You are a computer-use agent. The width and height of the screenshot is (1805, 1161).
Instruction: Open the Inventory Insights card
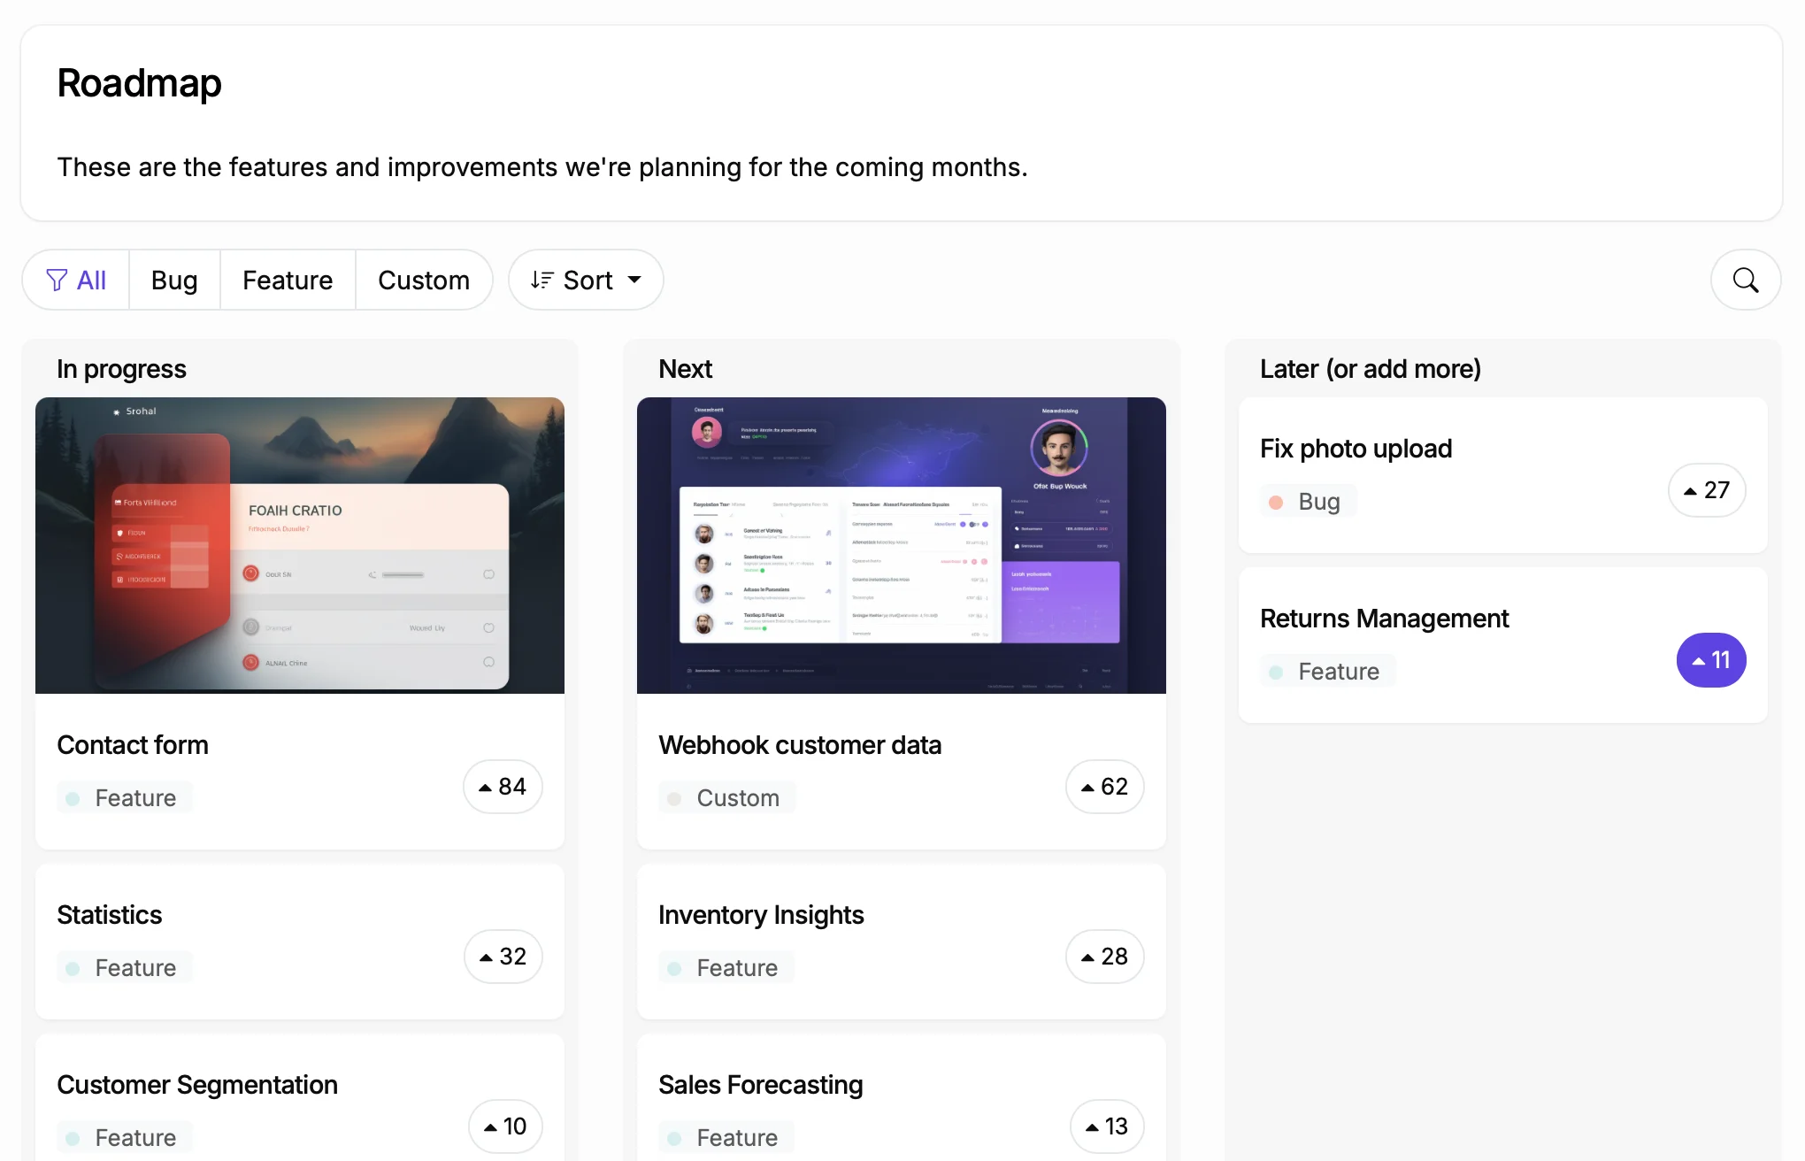[761, 915]
